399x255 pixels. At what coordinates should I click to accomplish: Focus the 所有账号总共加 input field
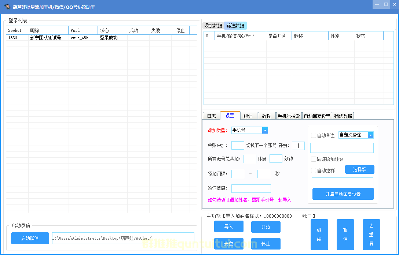click(x=250, y=159)
